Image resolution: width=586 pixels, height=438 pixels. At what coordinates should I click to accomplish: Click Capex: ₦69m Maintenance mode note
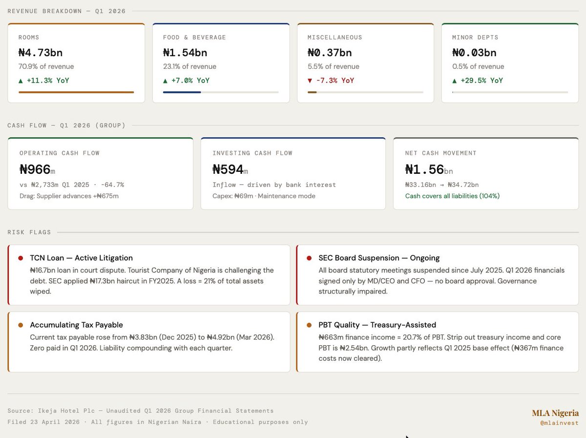pyautogui.click(x=264, y=196)
